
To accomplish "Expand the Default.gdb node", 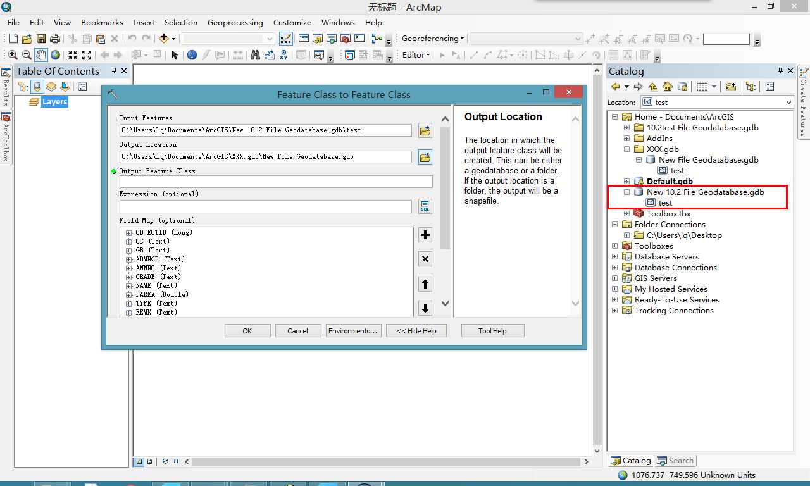I will [x=626, y=181].
